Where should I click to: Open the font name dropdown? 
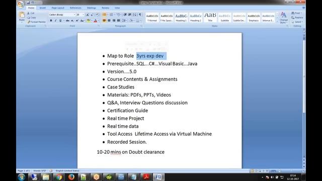coord(74,15)
